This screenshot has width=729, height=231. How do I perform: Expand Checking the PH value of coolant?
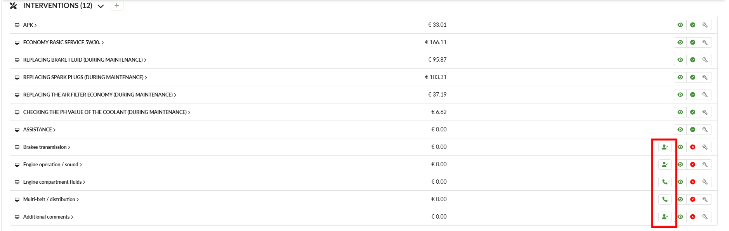[107, 112]
